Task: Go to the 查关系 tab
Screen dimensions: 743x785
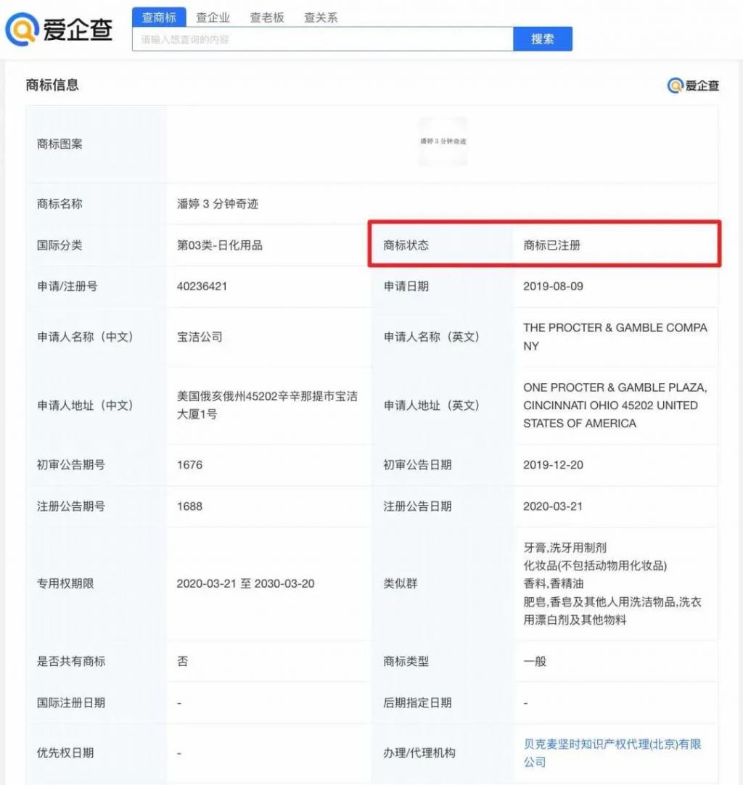Action: pos(321,17)
